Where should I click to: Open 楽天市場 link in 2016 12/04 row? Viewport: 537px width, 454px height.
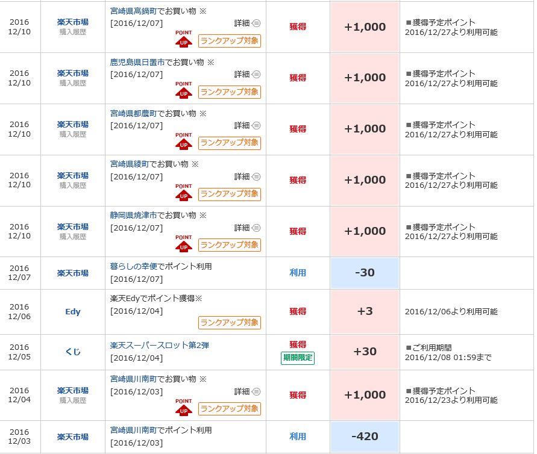click(72, 391)
